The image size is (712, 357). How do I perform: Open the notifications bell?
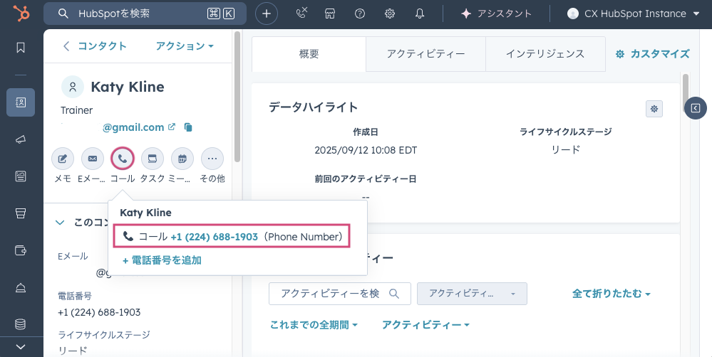pyautogui.click(x=420, y=14)
